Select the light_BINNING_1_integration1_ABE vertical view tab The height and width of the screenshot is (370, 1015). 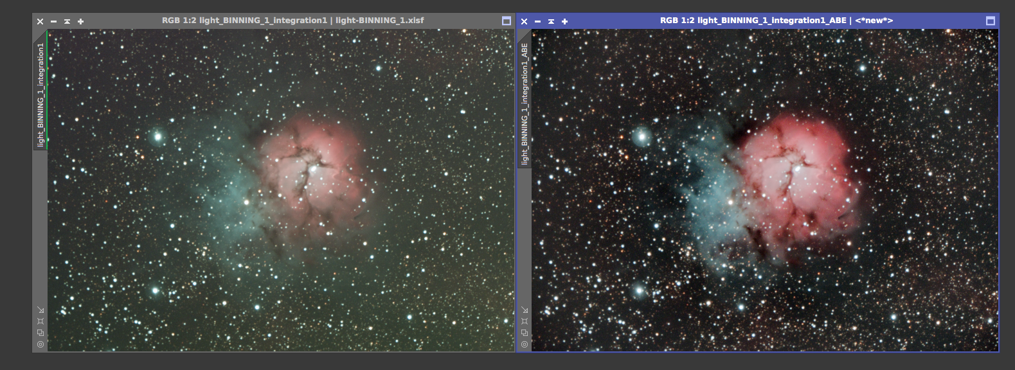tap(525, 103)
